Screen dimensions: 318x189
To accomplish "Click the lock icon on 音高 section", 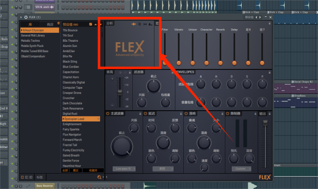I will (x=130, y=72).
